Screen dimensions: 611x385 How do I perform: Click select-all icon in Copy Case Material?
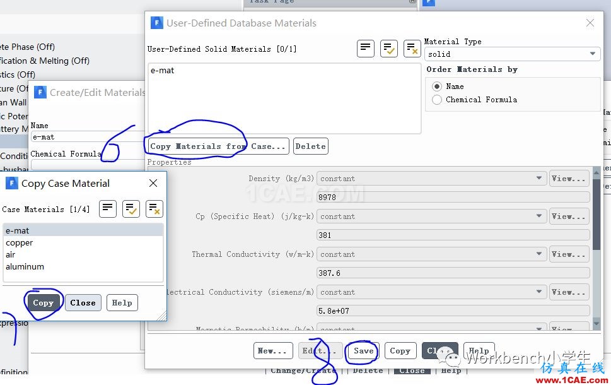(131, 209)
